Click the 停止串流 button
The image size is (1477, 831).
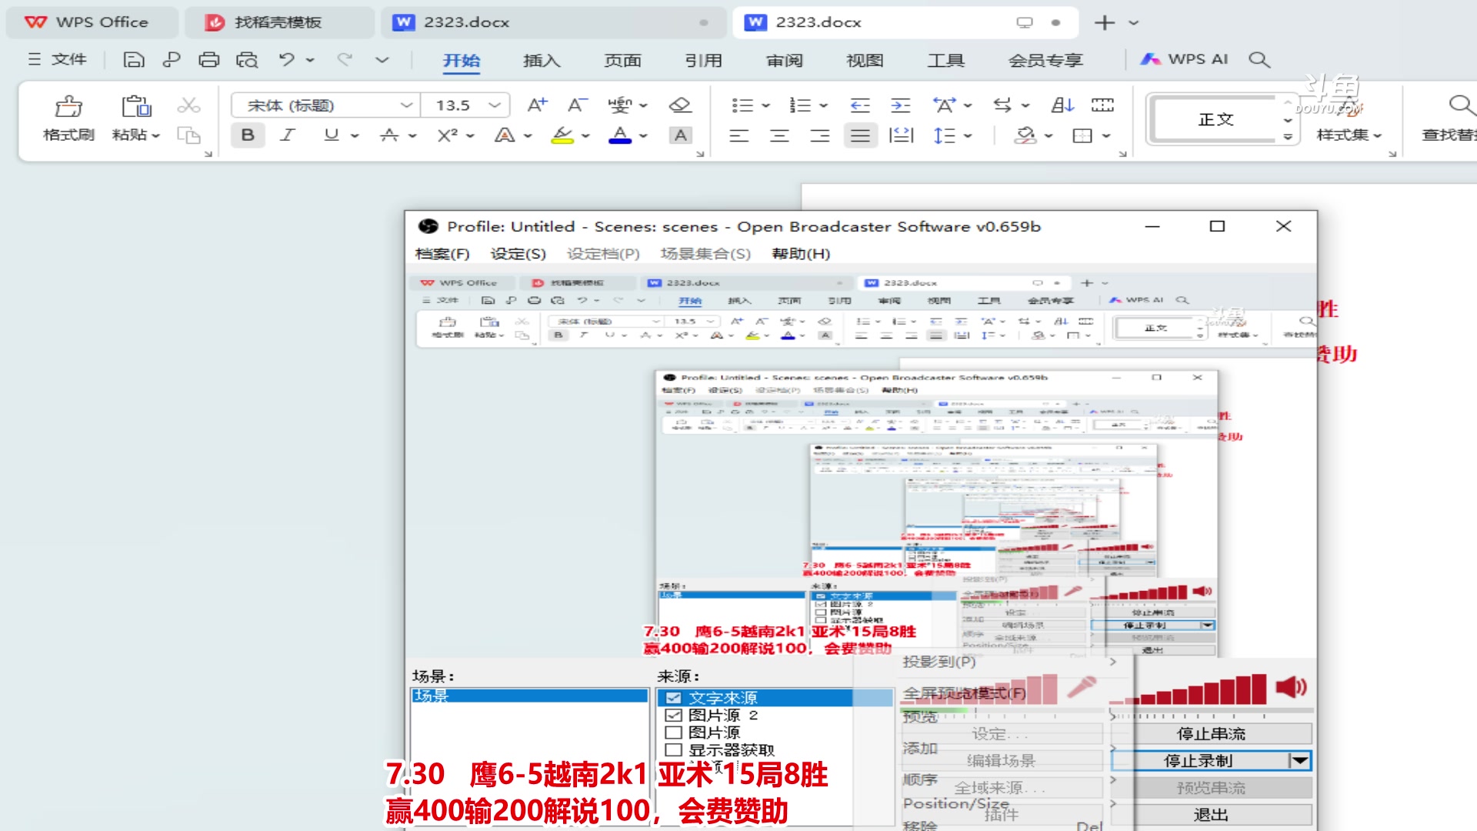(x=1211, y=733)
